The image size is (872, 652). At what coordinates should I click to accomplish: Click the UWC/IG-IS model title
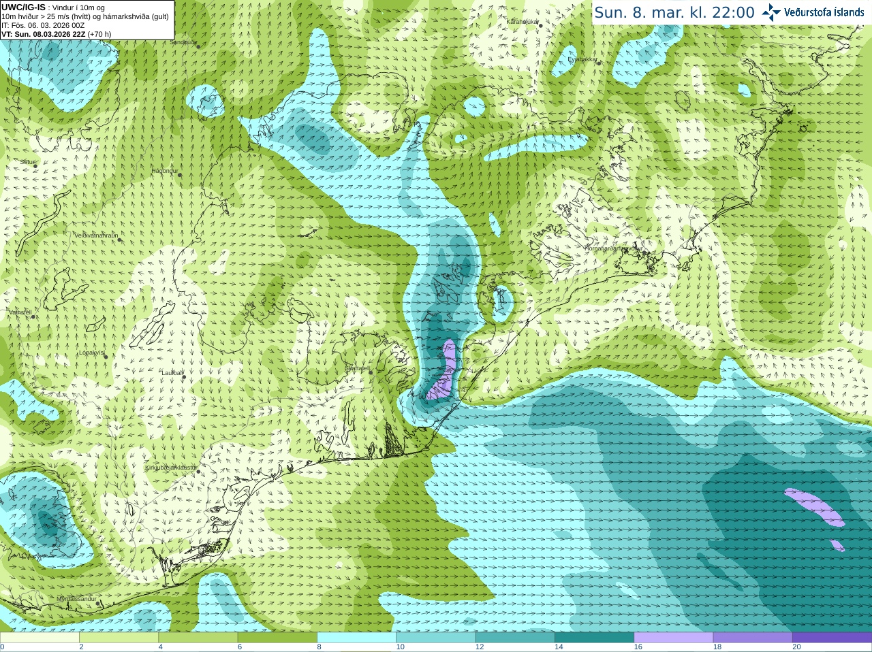[x=24, y=7]
